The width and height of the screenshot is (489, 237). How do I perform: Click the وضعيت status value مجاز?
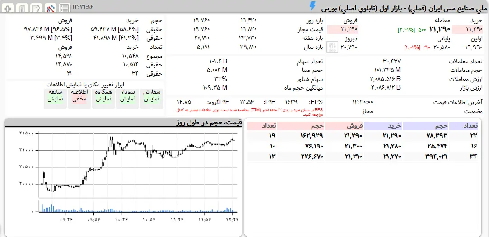point(367,111)
